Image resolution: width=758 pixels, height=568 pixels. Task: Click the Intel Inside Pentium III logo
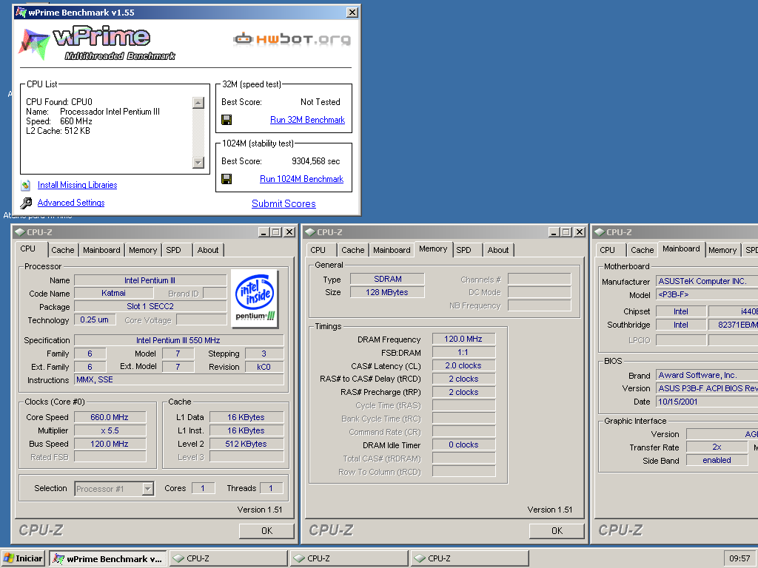coord(255,299)
